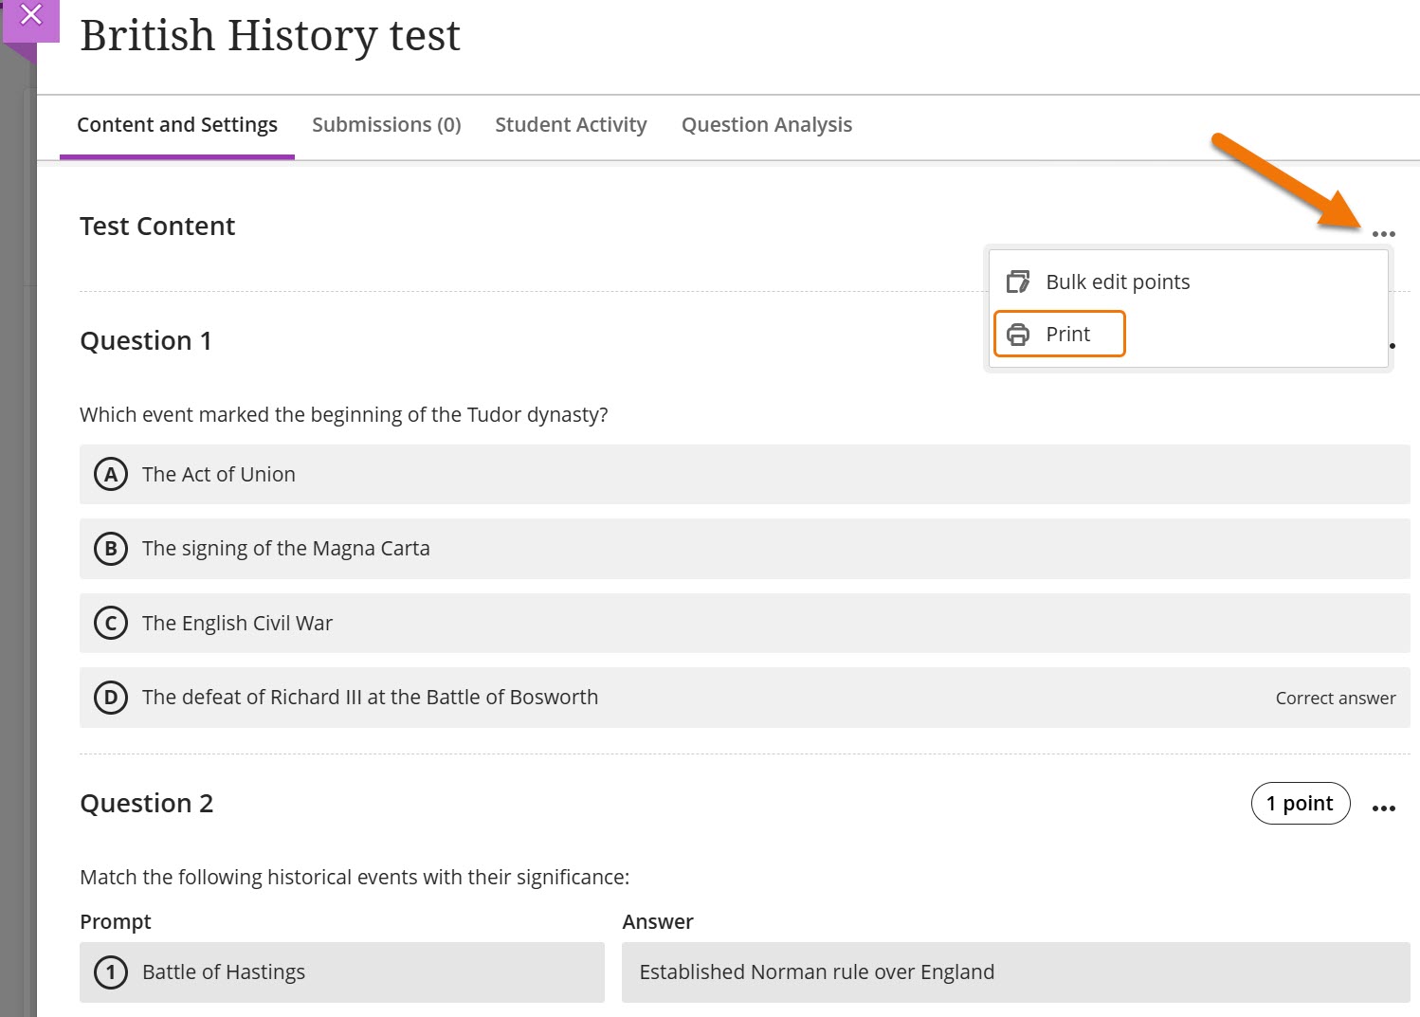Select the circled A for The Act of Union
Screen dimensions: 1420x1017
click(x=110, y=474)
